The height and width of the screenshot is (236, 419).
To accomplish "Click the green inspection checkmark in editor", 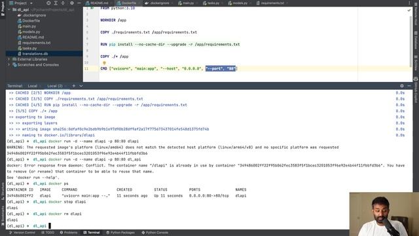I will pyautogui.click(x=409, y=10).
